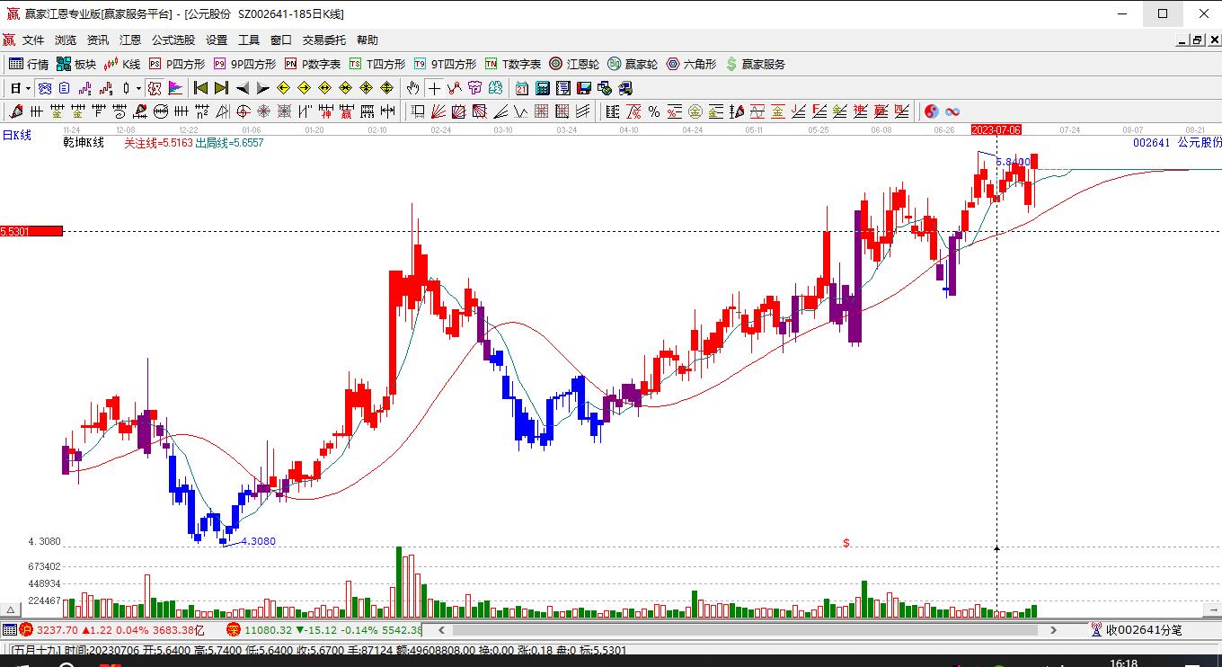The width and height of the screenshot is (1222, 667).
Task: Jump to the last bar icon
Action: (x=221, y=88)
